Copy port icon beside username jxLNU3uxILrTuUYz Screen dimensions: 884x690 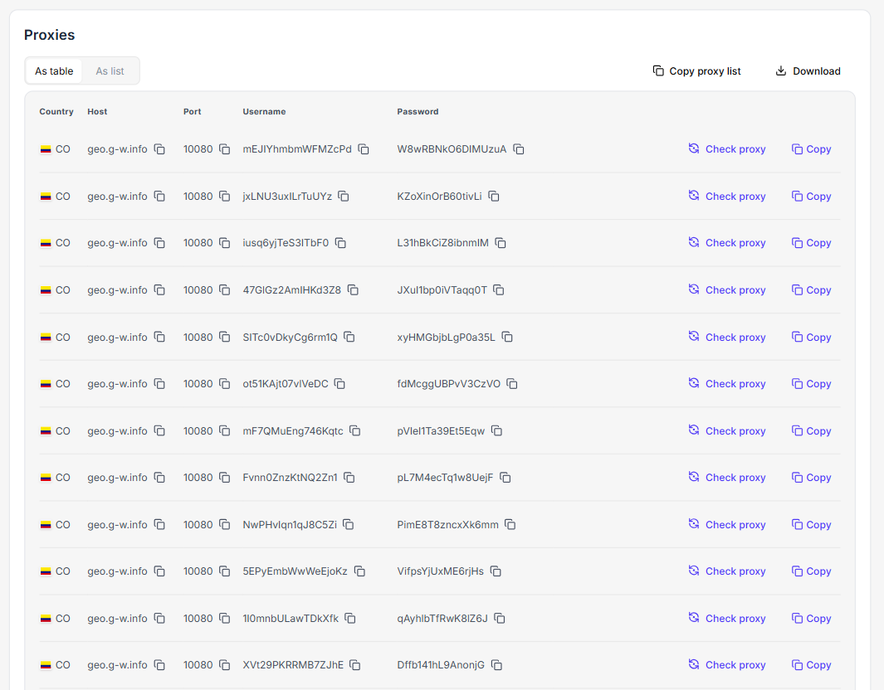[224, 197]
